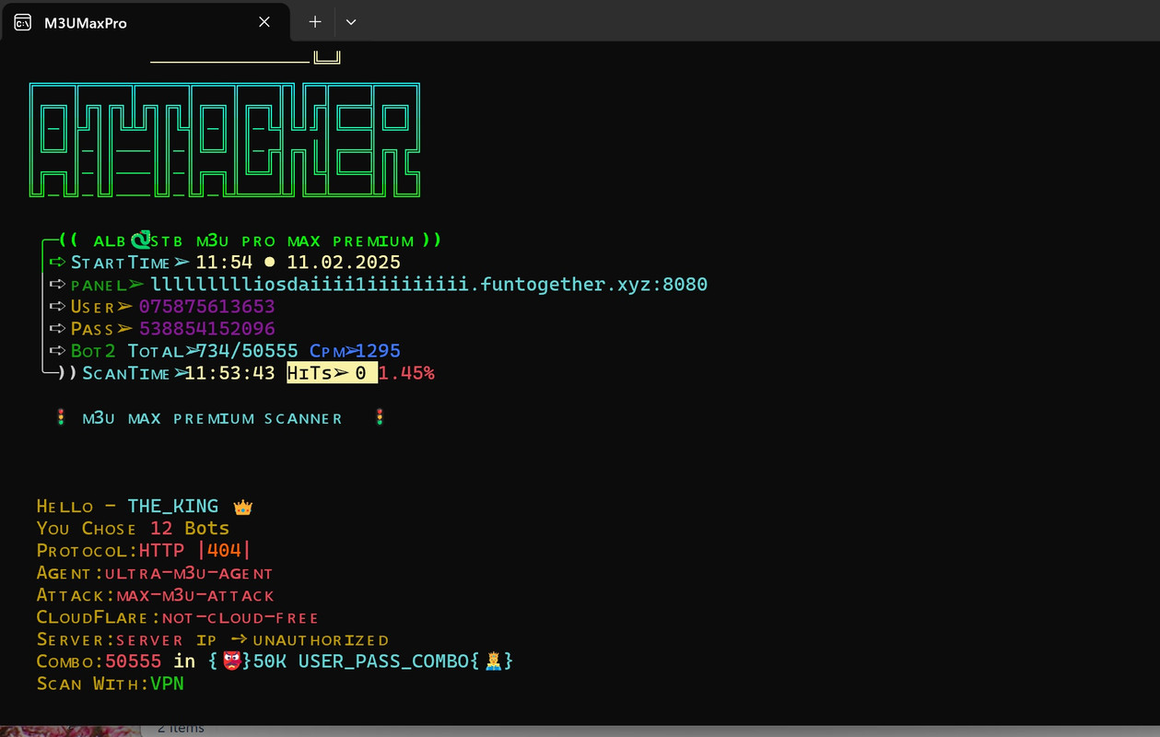Image resolution: width=1160 pixels, height=737 pixels.
Task: Click the not-cloud-free CloudFlare value
Action: point(240,617)
